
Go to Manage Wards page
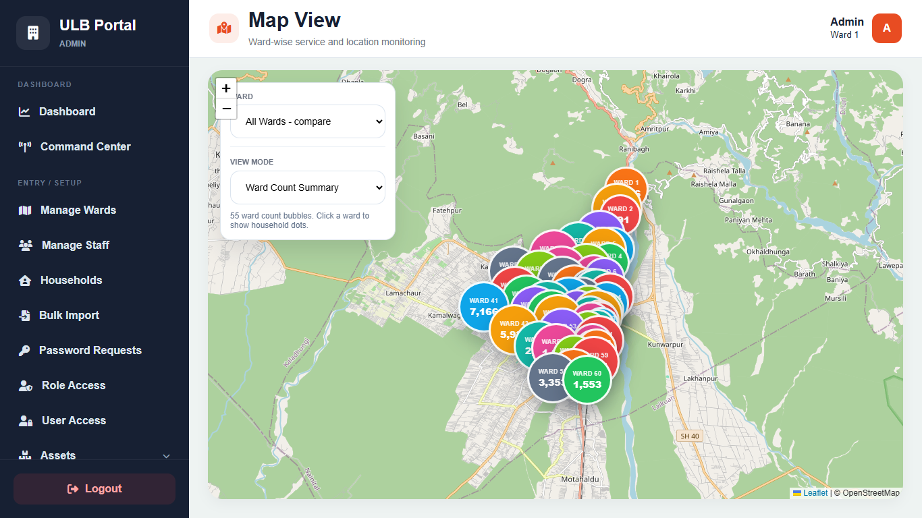tap(94, 210)
